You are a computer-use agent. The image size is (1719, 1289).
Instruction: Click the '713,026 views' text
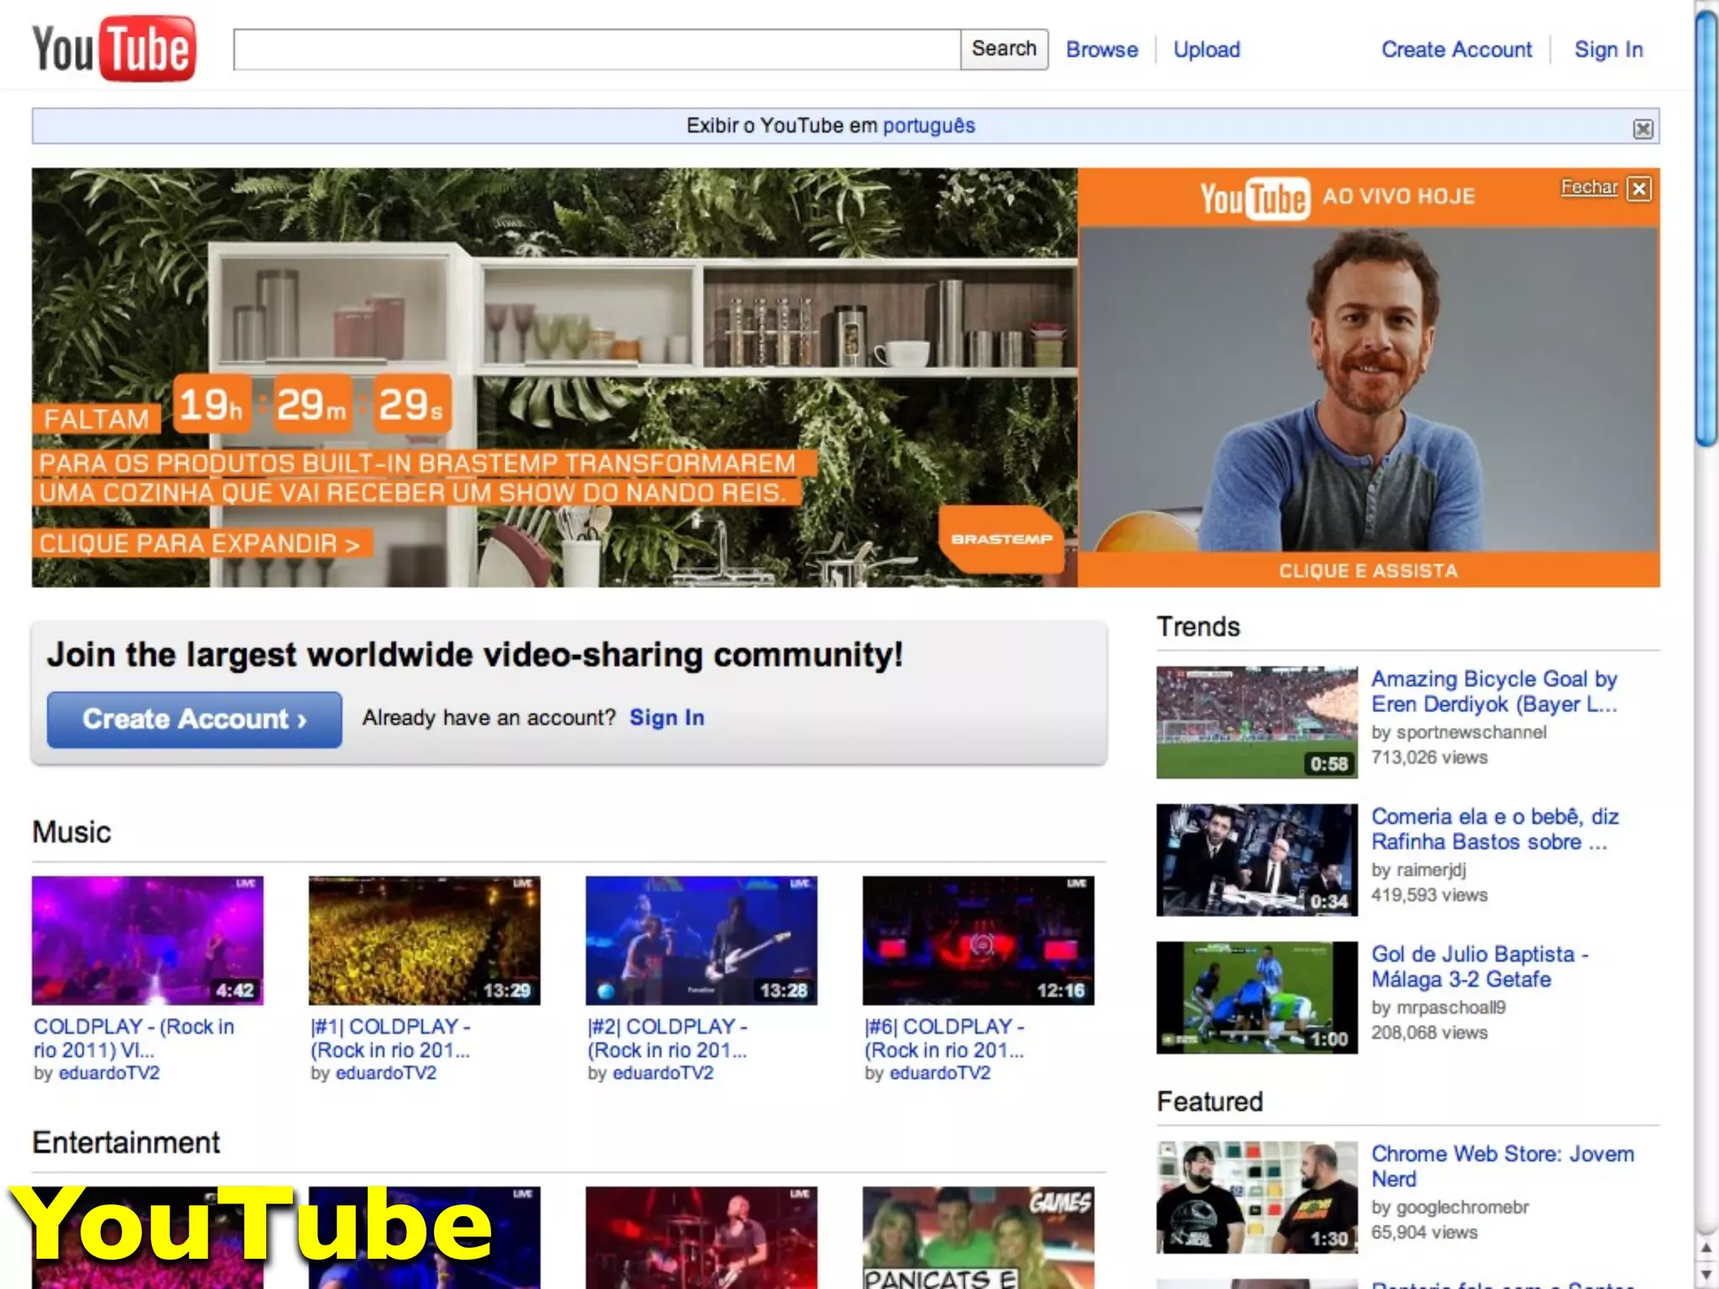coord(1429,758)
